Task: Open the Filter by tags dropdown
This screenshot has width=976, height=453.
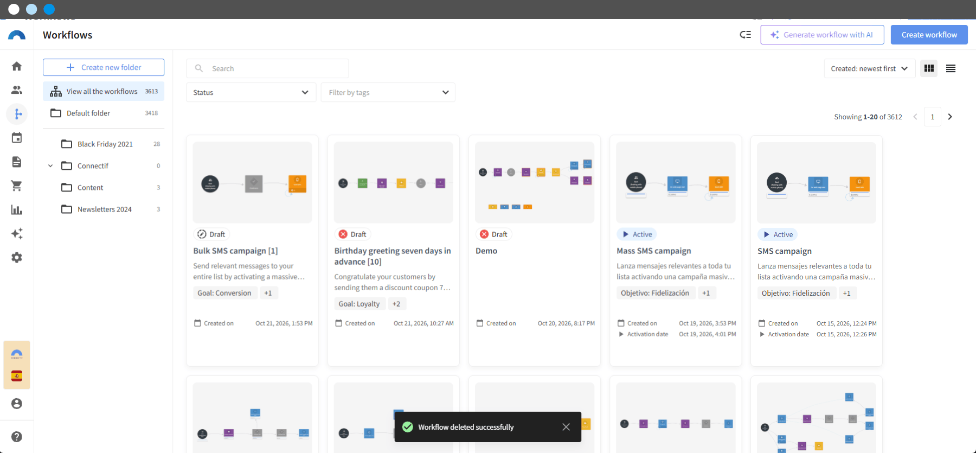Action: tap(388, 92)
